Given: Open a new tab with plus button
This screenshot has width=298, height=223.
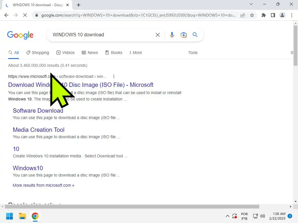Looking at the screenshot, I should (79, 5).
